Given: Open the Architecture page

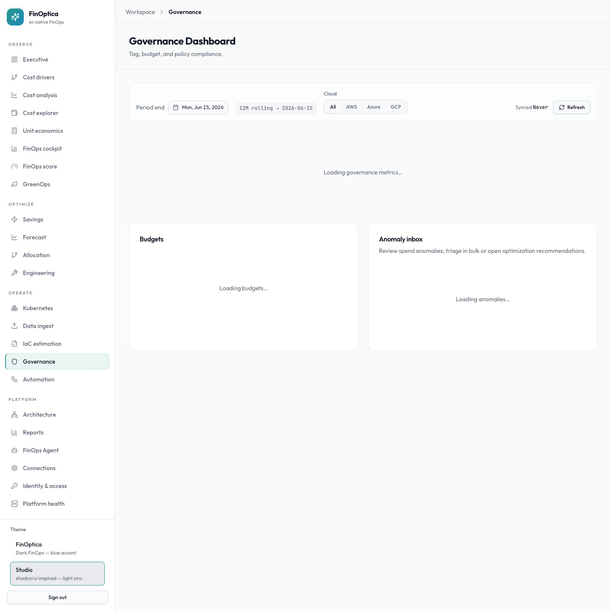Looking at the screenshot, I should coord(57,415).
